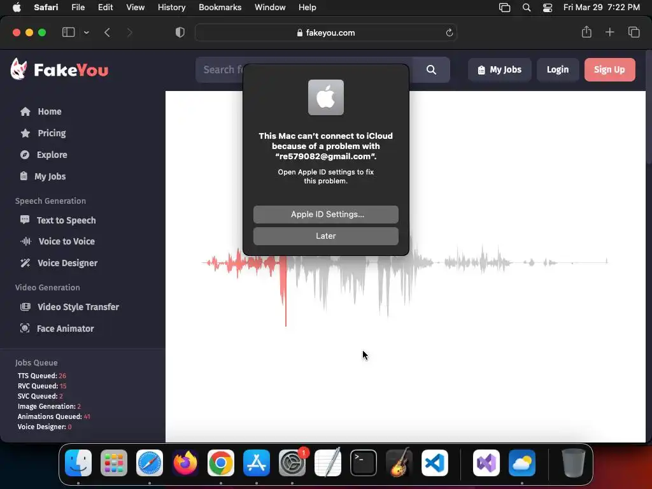652x489 pixels.
Task: Open Explore in sidebar
Action: click(x=44, y=155)
